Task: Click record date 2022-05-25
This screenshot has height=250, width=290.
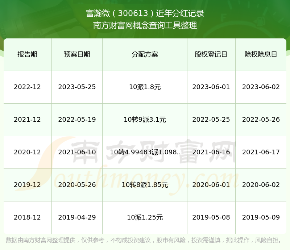Action: coord(211,120)
